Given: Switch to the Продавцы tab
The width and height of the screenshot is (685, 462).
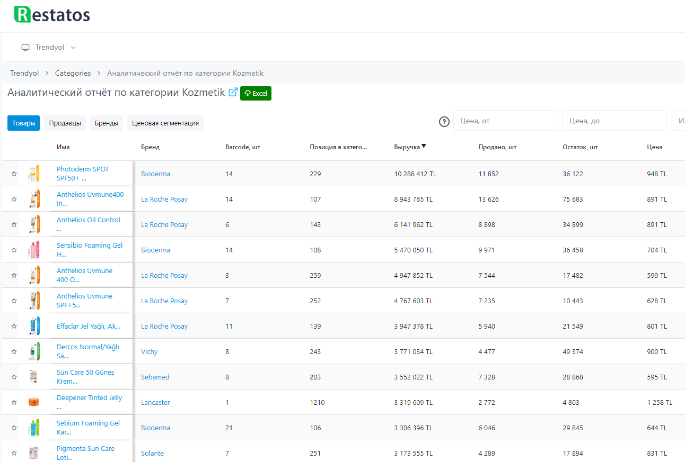Looking at the screenshot, I should coord(65,123).
